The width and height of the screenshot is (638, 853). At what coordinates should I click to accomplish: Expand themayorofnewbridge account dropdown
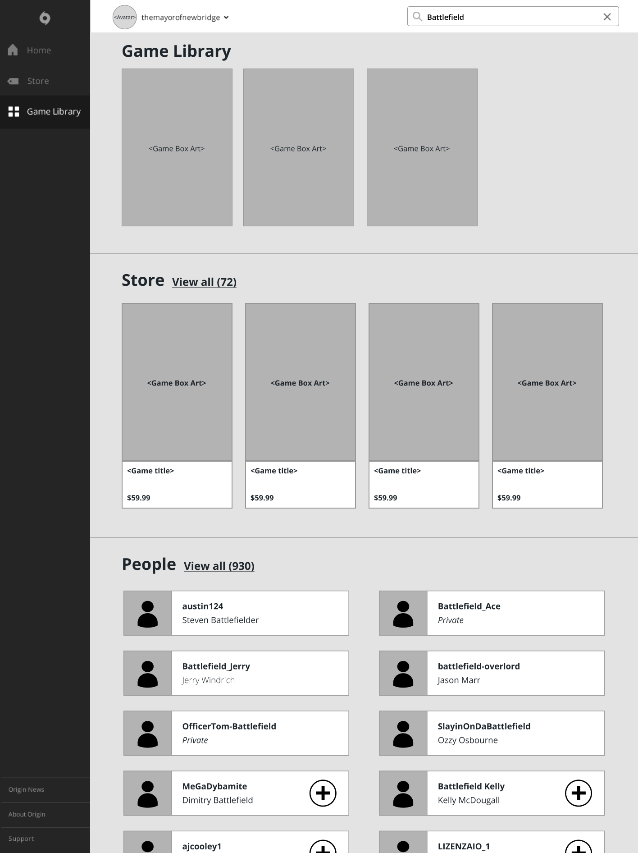point(226,18)
